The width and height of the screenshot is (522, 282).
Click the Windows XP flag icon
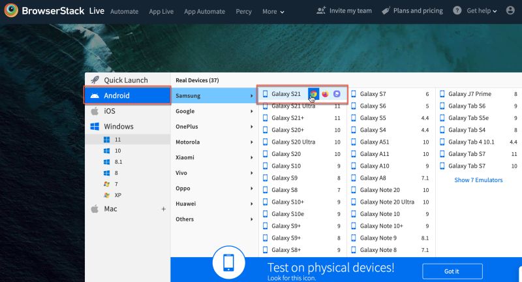coord(106,195)
